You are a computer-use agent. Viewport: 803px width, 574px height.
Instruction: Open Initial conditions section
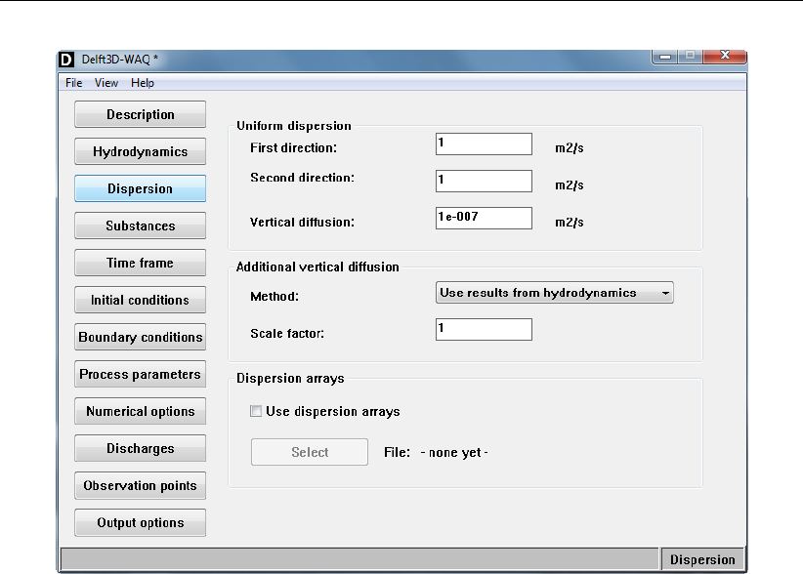(141, 300)
